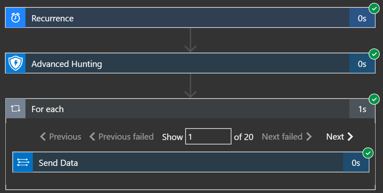Viewport: 383px width, 193px height.
Task: Click the For each 1s duration label
Action: [362, 109]
